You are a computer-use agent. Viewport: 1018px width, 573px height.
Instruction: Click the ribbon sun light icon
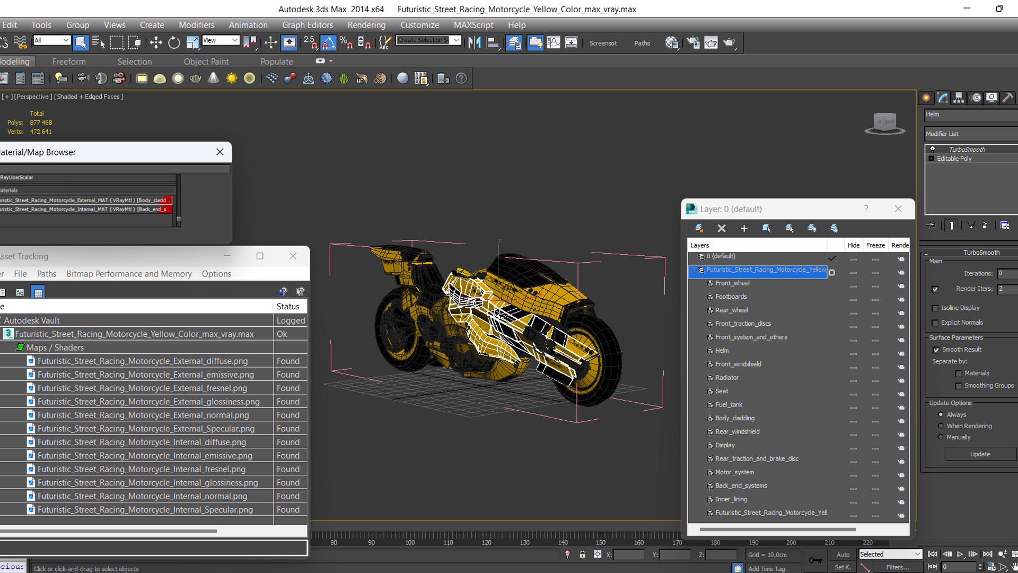click(x=232, y=79)
